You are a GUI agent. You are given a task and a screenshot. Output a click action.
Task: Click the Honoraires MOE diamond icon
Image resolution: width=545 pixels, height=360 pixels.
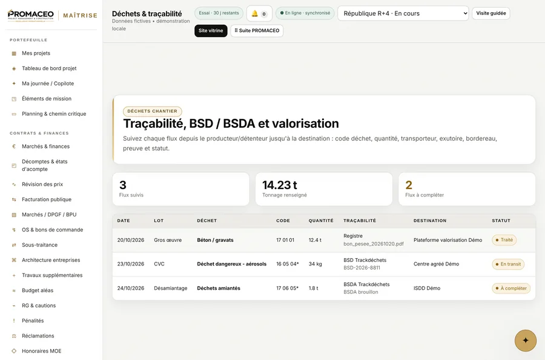tap(14, 351)
